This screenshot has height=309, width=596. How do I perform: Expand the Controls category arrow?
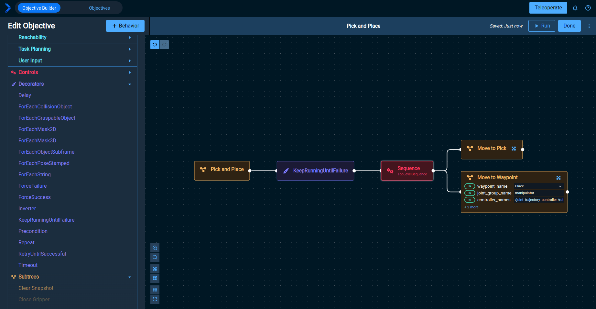point(130,72)
